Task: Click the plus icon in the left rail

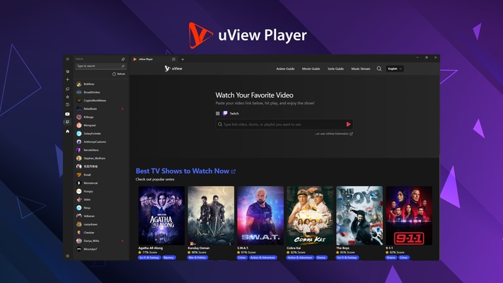Action: coord(67,79)
